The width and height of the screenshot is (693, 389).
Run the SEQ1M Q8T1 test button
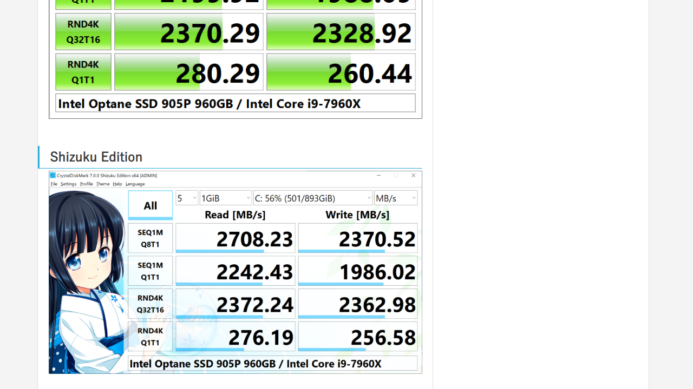click(x=150, y=238)
